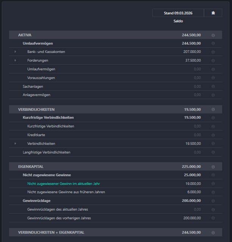
Task: Click the round icon on Forderungen row
Action: [213, 60]
